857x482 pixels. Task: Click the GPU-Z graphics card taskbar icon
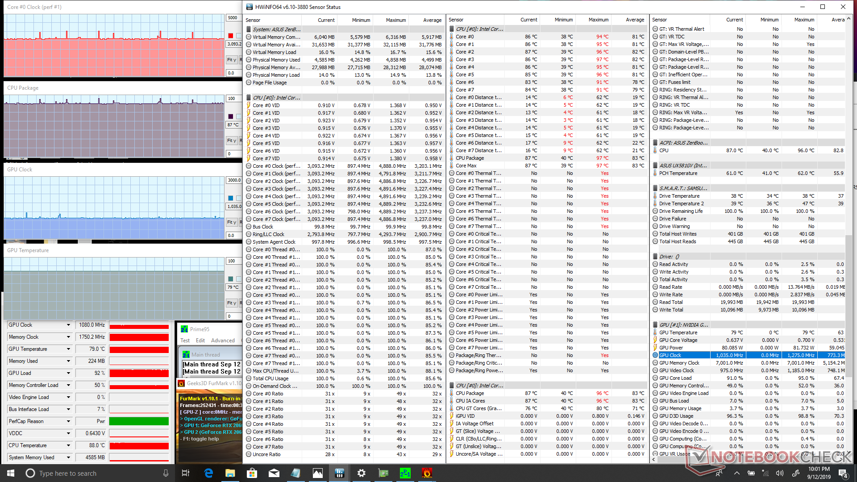(x=383, y=473)
